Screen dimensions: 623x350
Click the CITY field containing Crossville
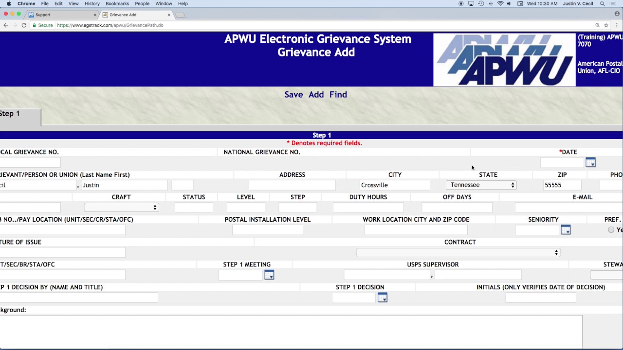point(395,185)
